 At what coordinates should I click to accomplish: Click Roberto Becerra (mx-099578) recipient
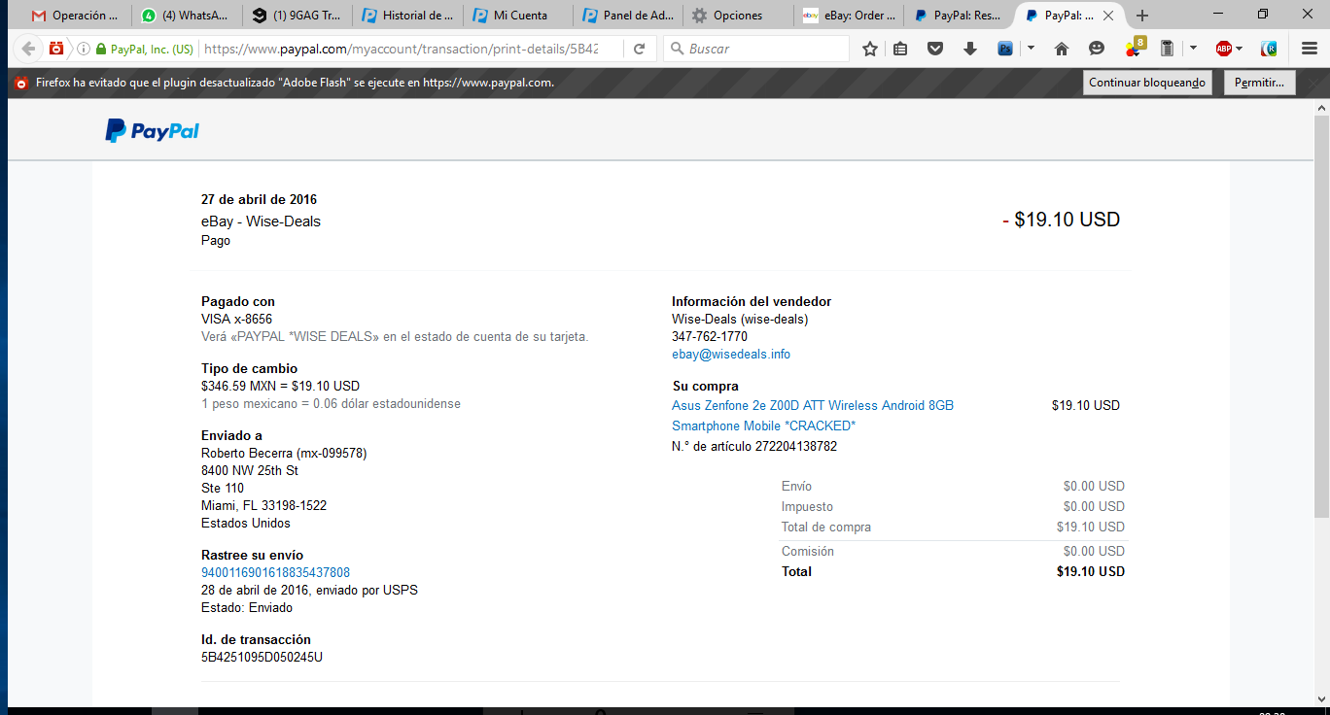[284, 454]
